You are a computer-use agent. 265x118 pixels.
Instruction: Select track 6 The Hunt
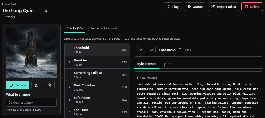point(97,112)
